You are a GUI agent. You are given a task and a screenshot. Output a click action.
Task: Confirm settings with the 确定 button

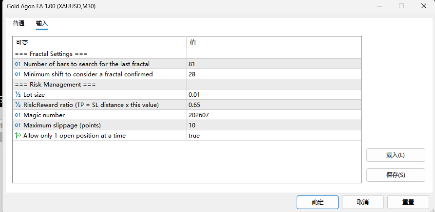pyautogui.click(x=318, y=202)
